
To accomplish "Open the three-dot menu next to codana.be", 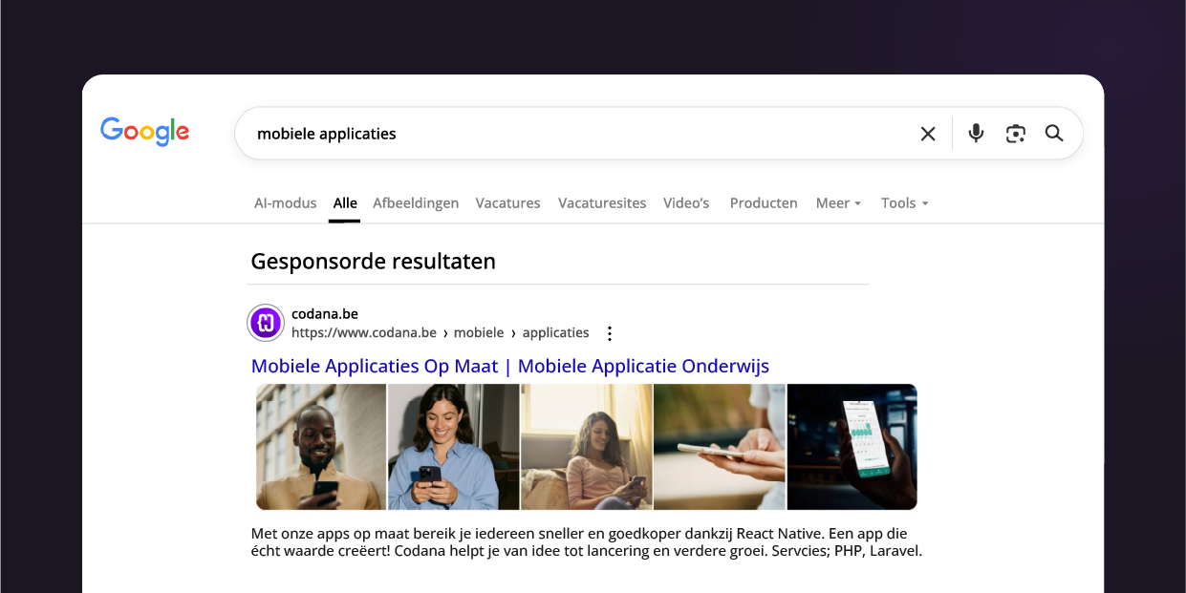I will pos(610,333).
